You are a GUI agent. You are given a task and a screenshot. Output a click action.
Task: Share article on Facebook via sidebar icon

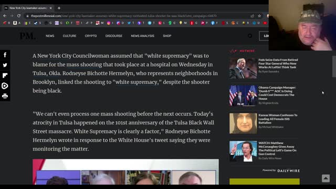[5, 55]
